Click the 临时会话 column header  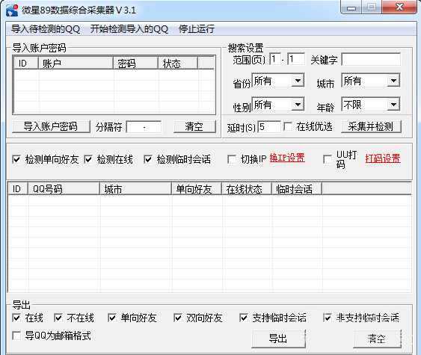(x=297, y=189)
